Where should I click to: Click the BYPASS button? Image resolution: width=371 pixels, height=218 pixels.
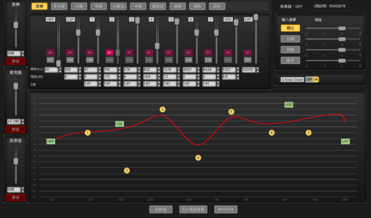[x=226, y=209]
